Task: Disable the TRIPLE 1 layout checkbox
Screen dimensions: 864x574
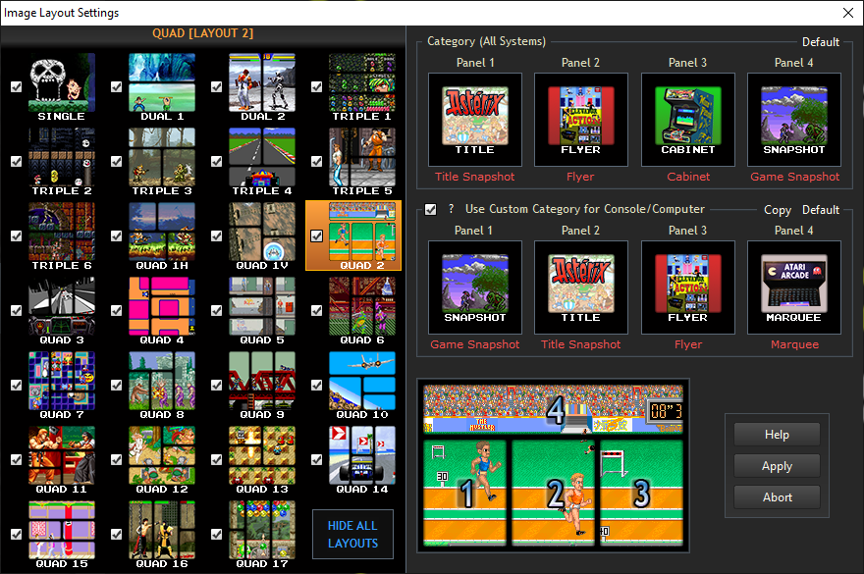Action: [316, 86]
